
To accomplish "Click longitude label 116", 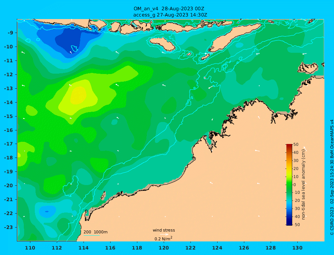I will click(x=110, y=248).
